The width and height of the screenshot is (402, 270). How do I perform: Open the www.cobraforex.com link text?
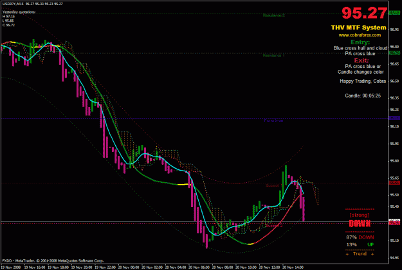coord(360,35)
